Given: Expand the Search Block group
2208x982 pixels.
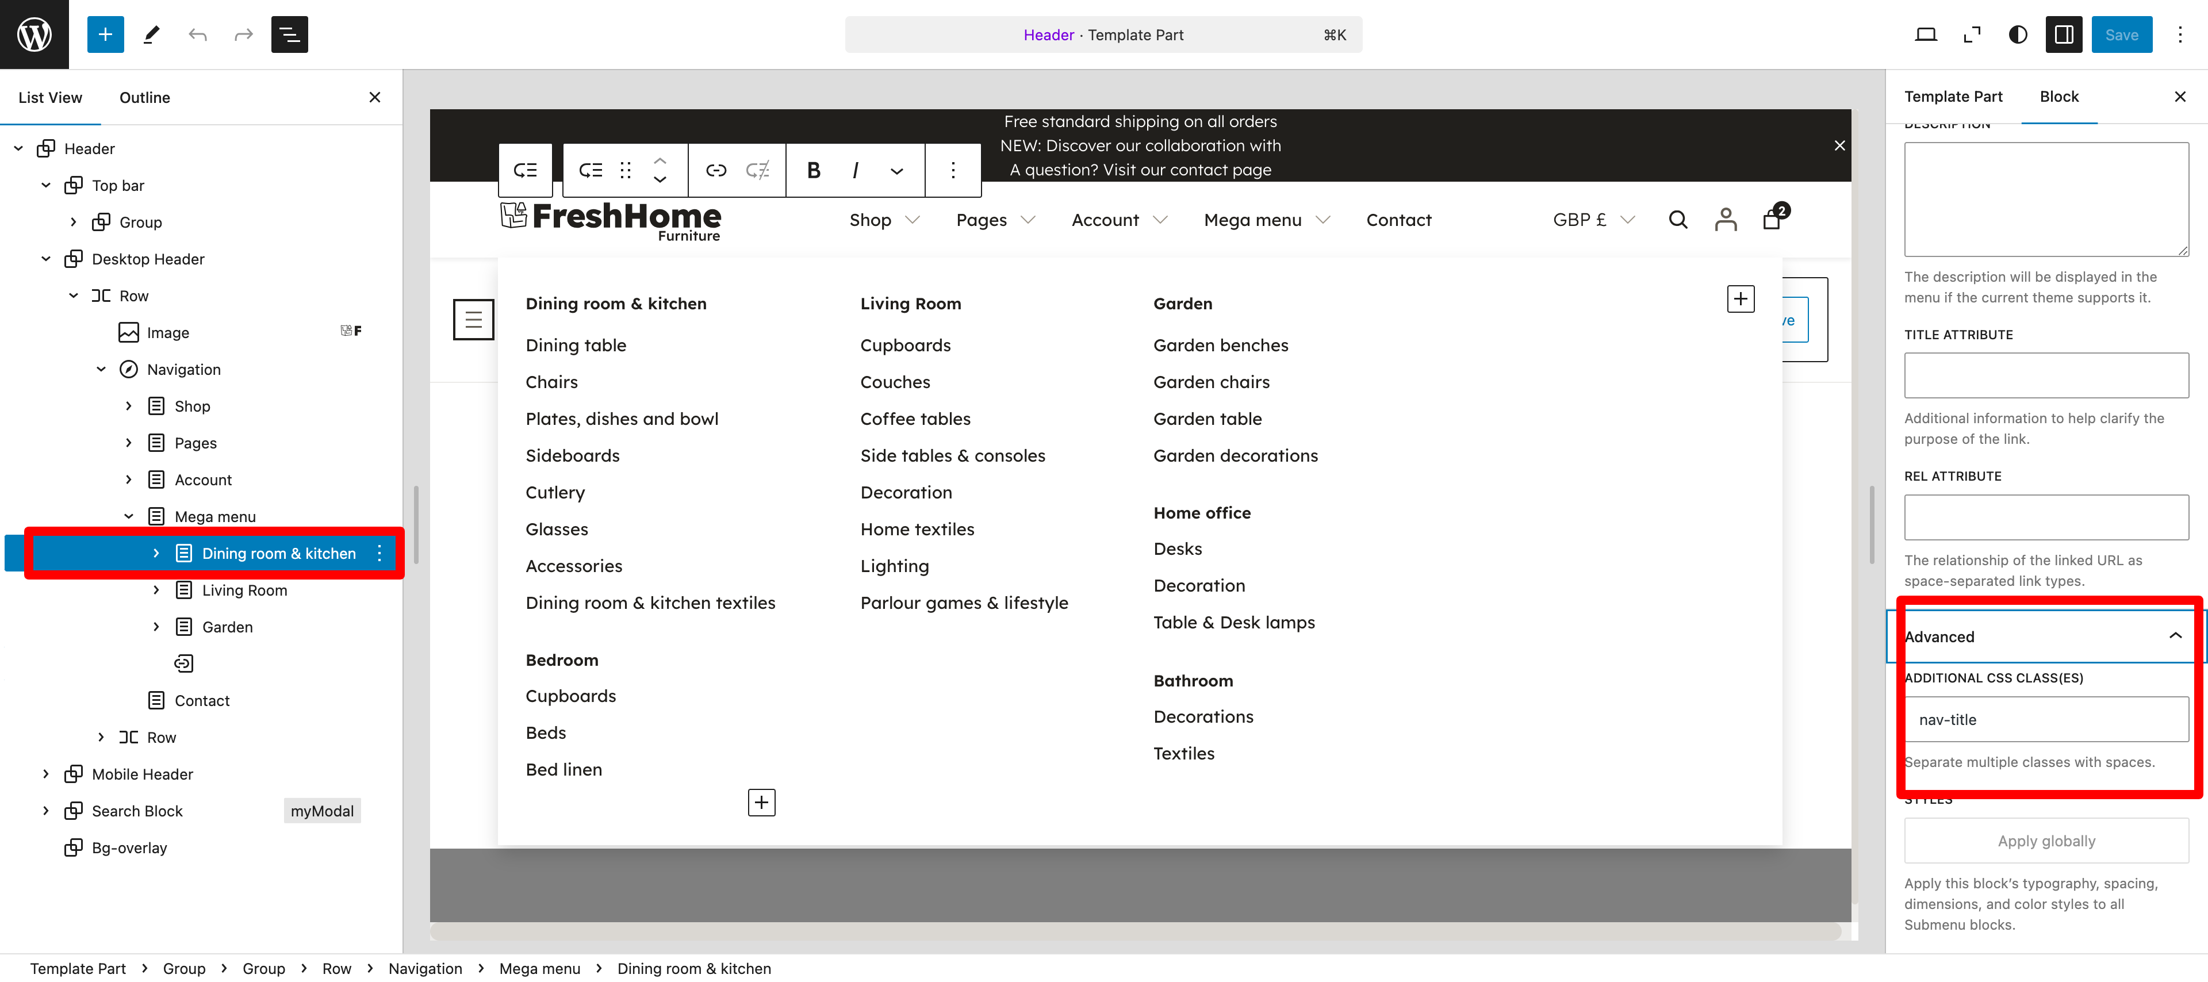Looking at the screenshot, I should coord(45,811).
